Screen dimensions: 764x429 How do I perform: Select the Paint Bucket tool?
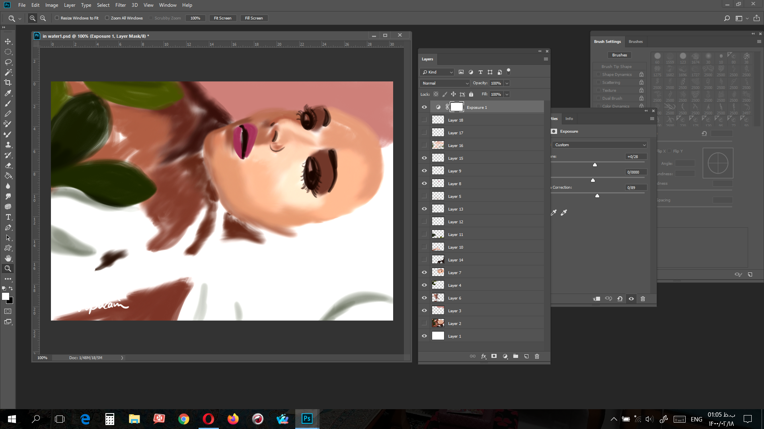(x=8, y=176)
